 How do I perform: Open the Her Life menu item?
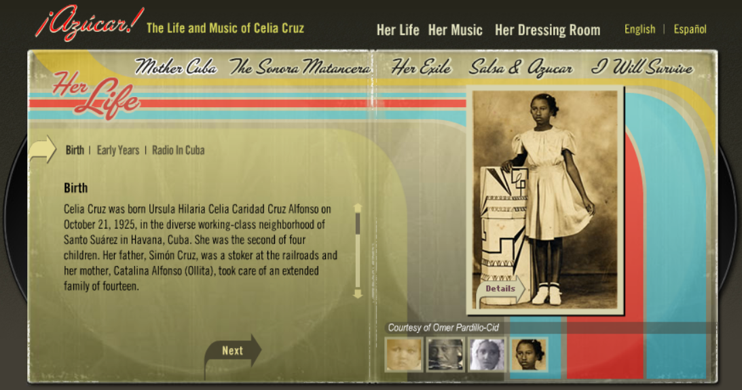[398, 31]
